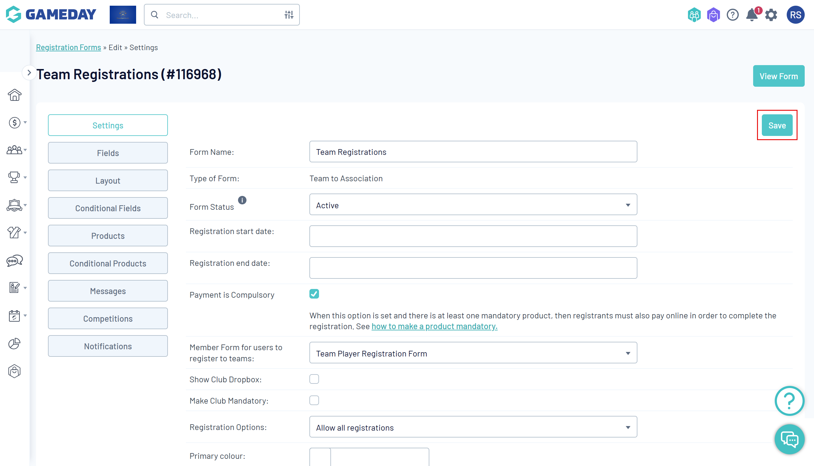The width and height of the screenshot is (814, 466).
Task: Click the trophy competitions sidebar icon
Action: pyautogui.click(x=14, y=177)
